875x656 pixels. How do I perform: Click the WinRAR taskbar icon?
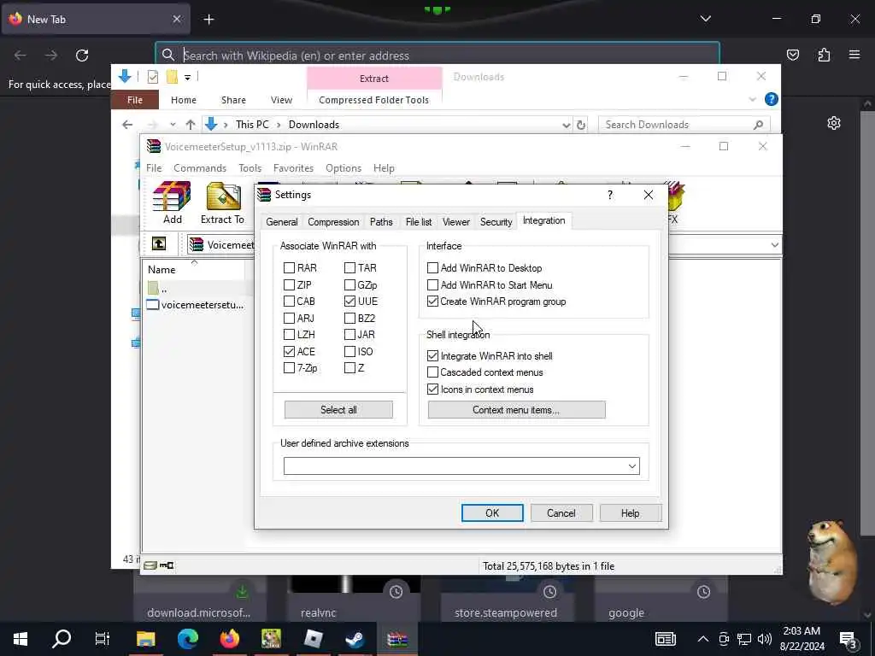[396, 639]
